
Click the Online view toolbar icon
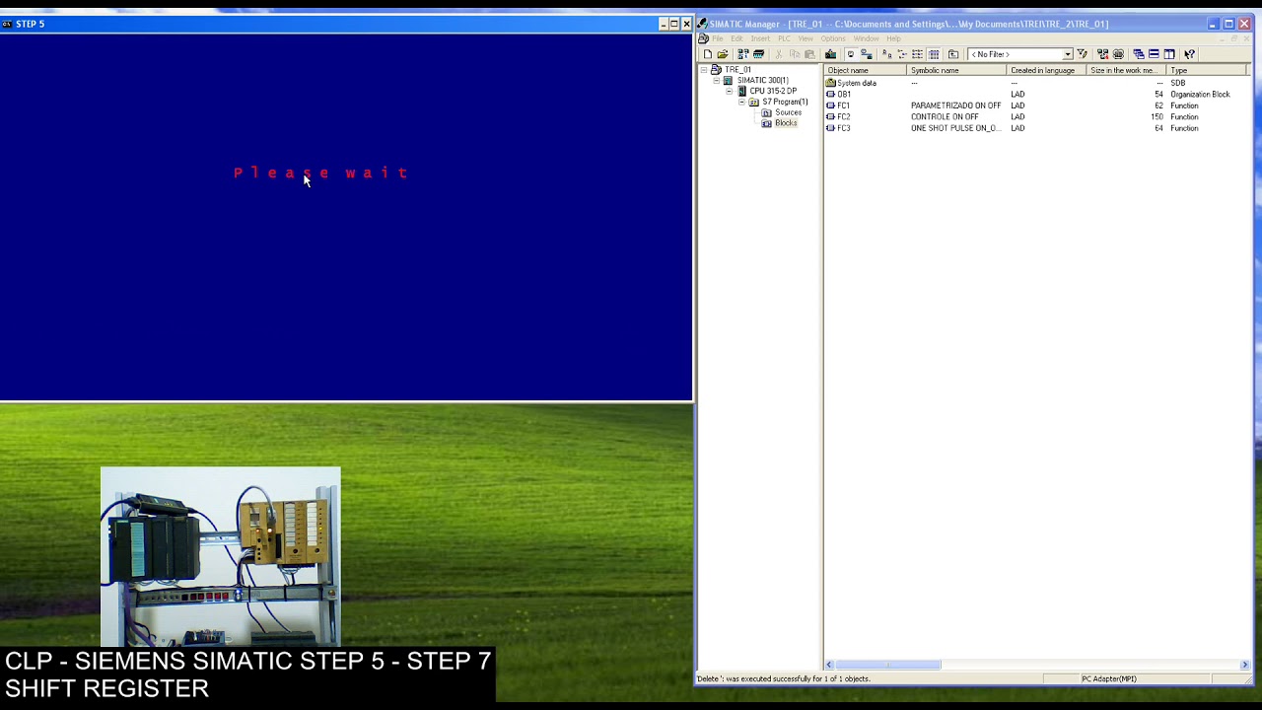(867, 54)
